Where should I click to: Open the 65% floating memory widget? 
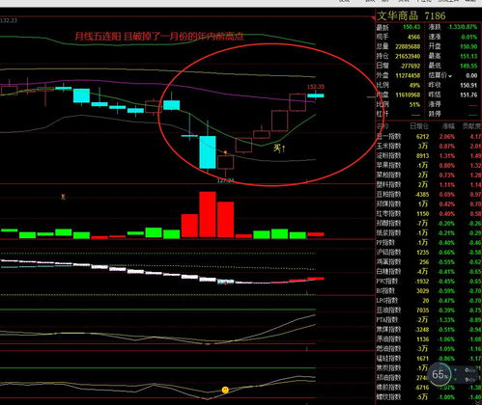439,374
